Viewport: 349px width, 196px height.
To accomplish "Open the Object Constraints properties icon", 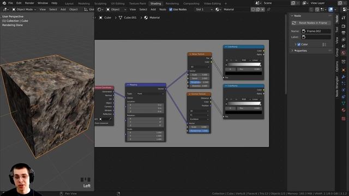I will click(x=344, y=97).
